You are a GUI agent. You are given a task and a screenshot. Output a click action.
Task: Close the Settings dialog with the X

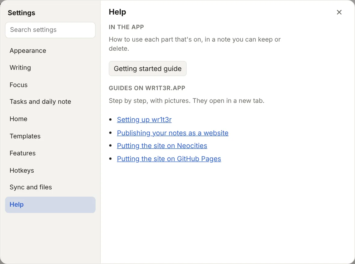click(339, 12)
